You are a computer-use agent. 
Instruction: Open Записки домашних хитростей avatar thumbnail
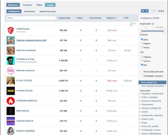[11, 40]
